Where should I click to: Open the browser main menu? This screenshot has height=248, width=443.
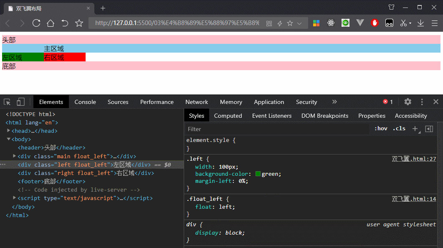click(435, 23)
